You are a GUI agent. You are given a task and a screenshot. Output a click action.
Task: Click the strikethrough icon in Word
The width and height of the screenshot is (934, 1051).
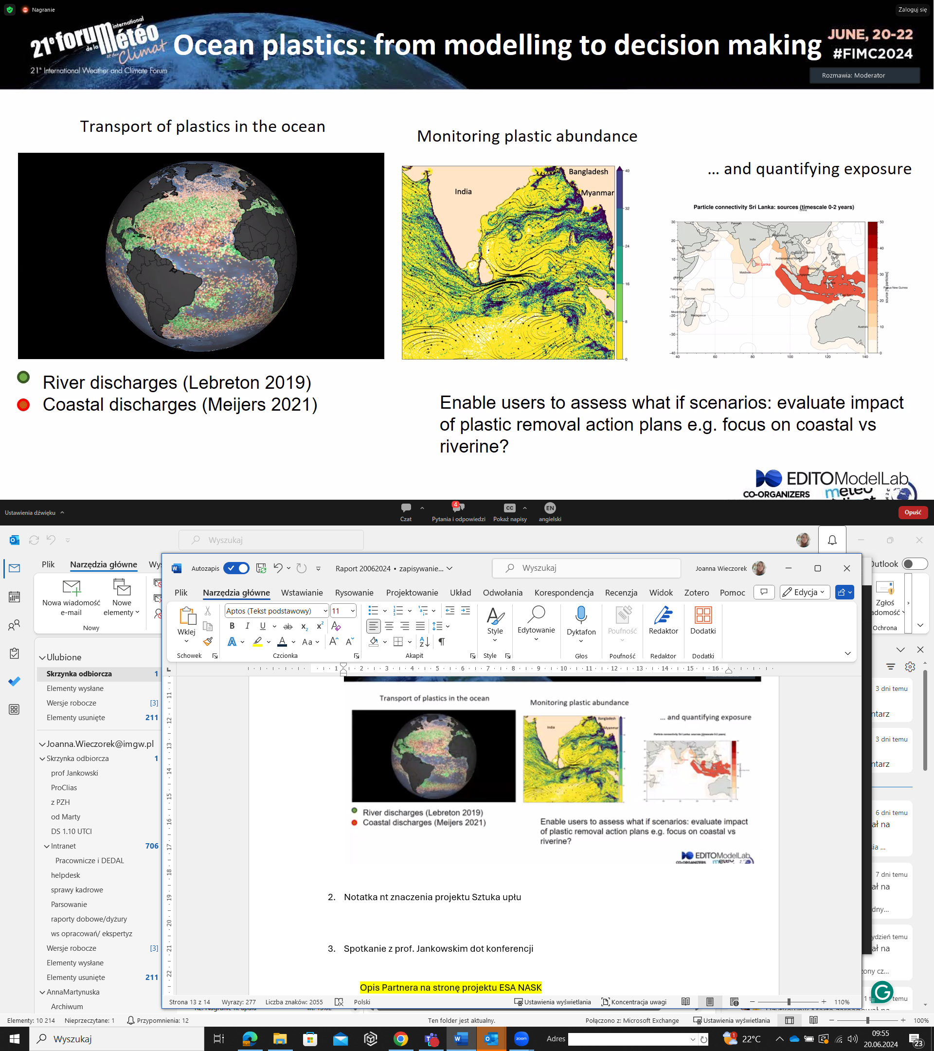[288, 626]
